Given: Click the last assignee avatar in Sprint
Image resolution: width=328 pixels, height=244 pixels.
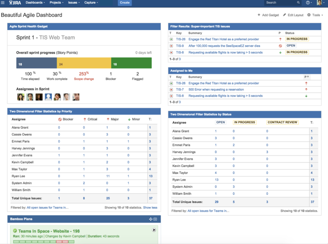Looking at the screenshot, I should click(76, 97).
